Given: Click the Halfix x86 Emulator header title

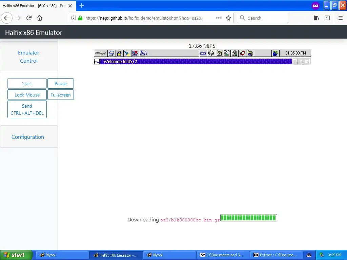Looking at the screenshot, I should [34, 32].
